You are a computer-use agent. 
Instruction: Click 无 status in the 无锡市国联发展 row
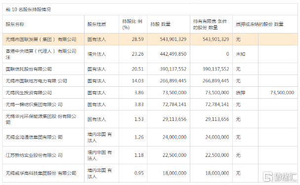(238, 39)
